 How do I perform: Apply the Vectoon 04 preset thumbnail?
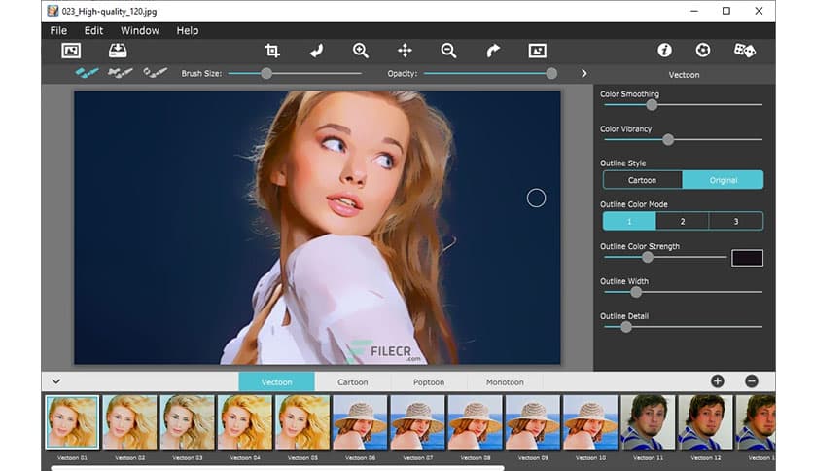click(x=245, y=421)
